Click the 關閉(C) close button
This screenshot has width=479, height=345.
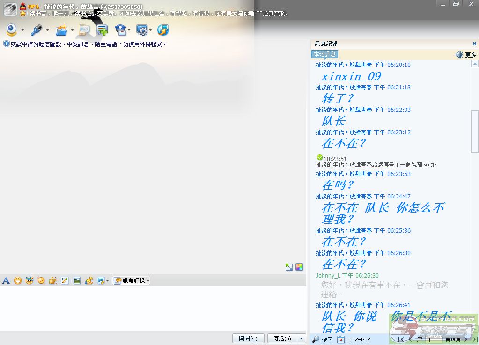click(248, 338)
